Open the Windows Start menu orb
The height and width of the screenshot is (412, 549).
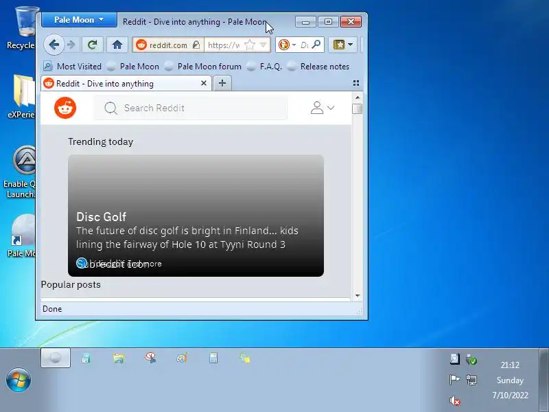pos(19,380)
